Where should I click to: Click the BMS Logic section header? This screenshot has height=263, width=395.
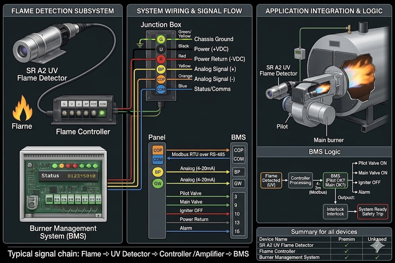324,152
